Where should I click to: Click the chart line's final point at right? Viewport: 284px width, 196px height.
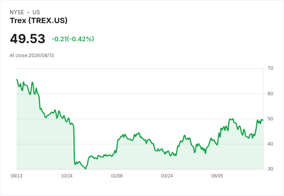coord(263,120)
